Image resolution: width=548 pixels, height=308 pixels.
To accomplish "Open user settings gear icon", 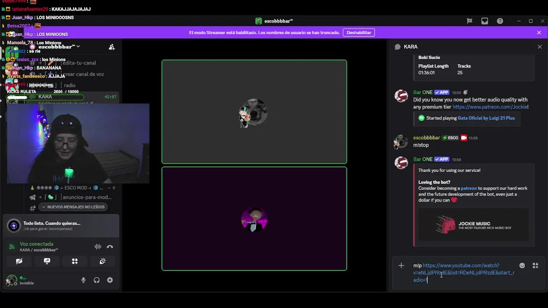I will 110,280.
